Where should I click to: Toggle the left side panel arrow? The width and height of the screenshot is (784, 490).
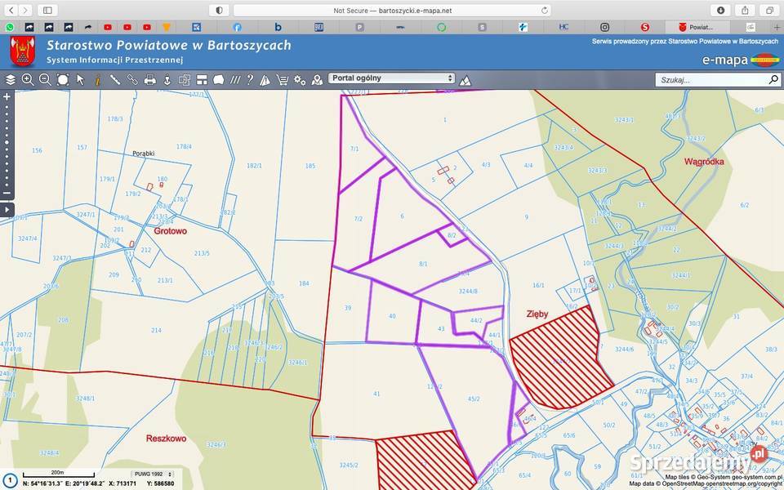coord(7,210)
